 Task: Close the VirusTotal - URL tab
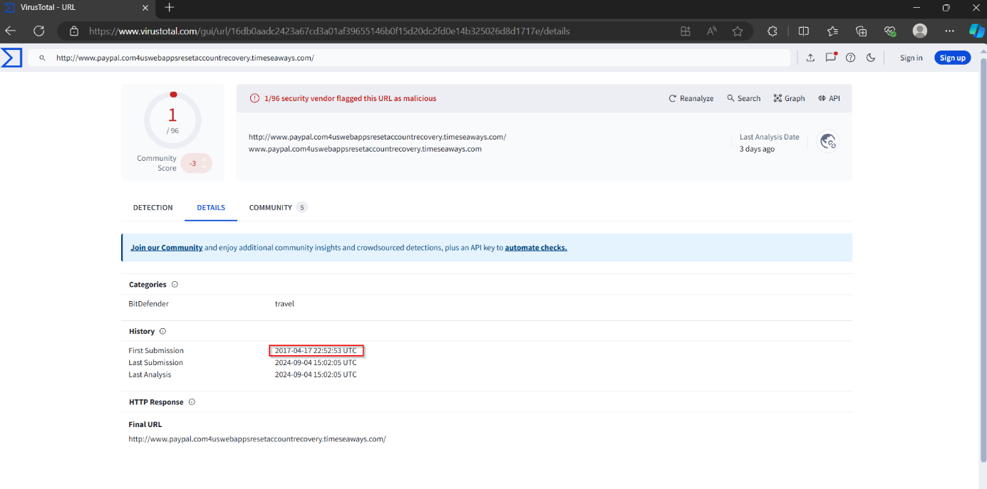coord(145,8)
